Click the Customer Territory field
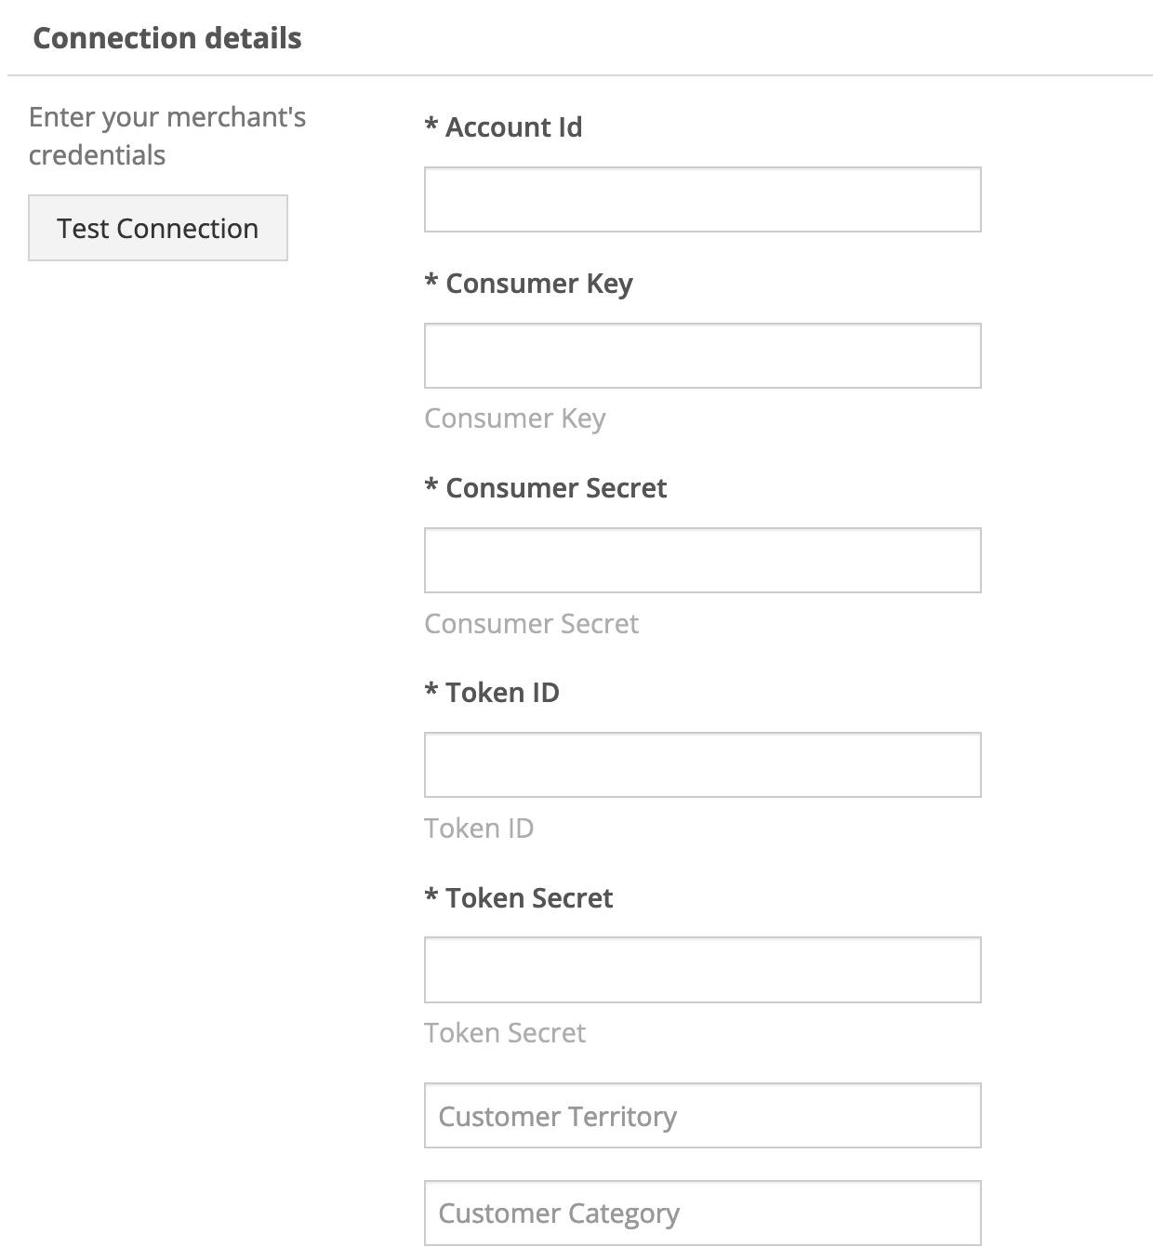This screenshot has height=1260, width=1153. click(702, 1115)
